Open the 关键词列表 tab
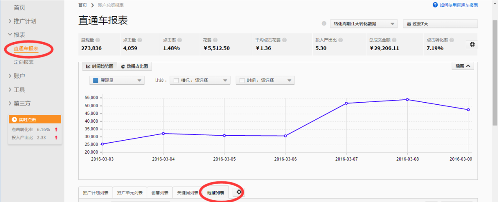498x202 pixels. click(x=188, y=192)
